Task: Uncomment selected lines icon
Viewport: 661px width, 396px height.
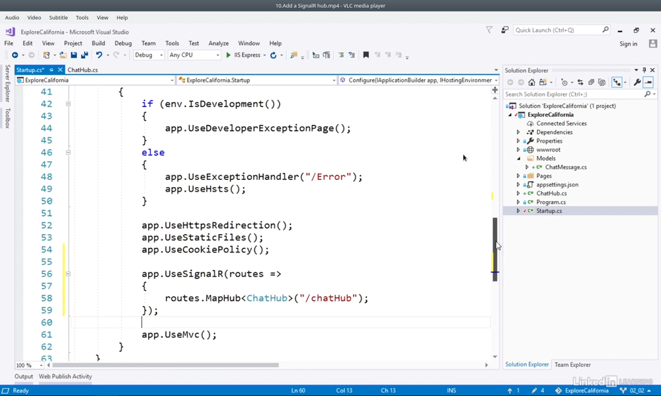Action: coord(352,56)
